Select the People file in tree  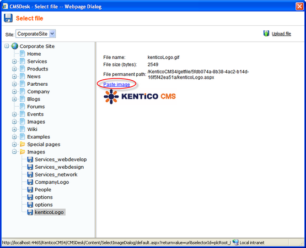pos(43,190)
